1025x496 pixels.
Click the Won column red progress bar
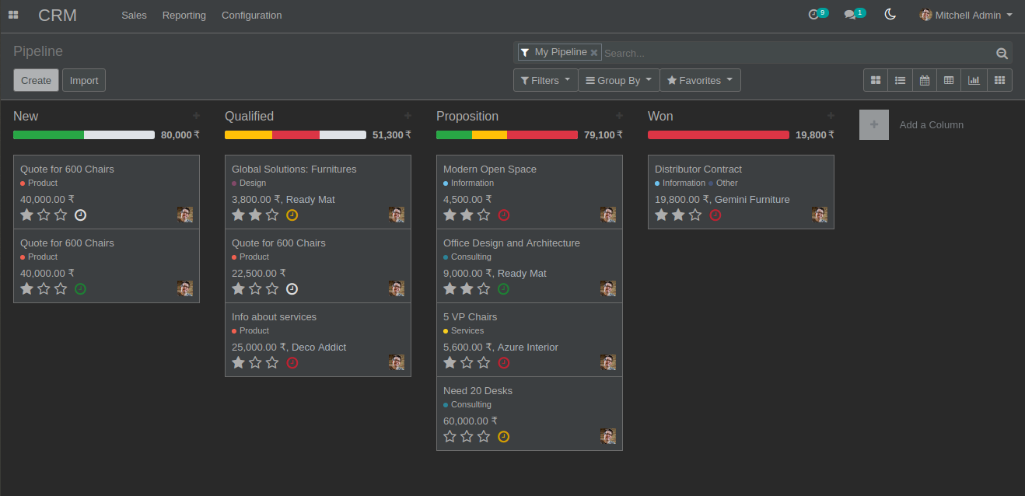719,134
